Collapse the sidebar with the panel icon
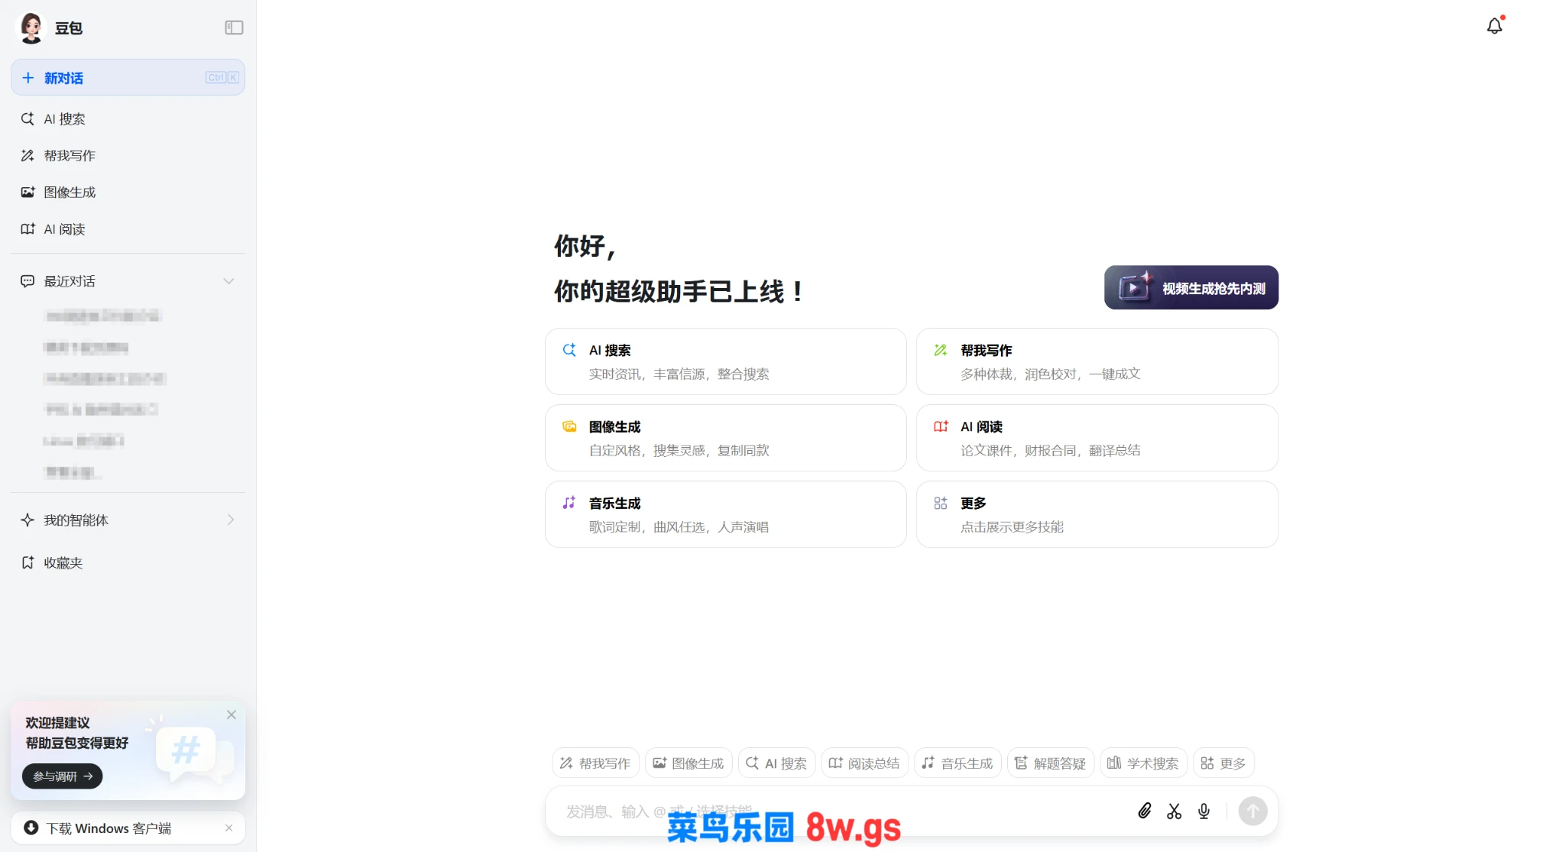1565x852 pixels. [x=234, y=28]
